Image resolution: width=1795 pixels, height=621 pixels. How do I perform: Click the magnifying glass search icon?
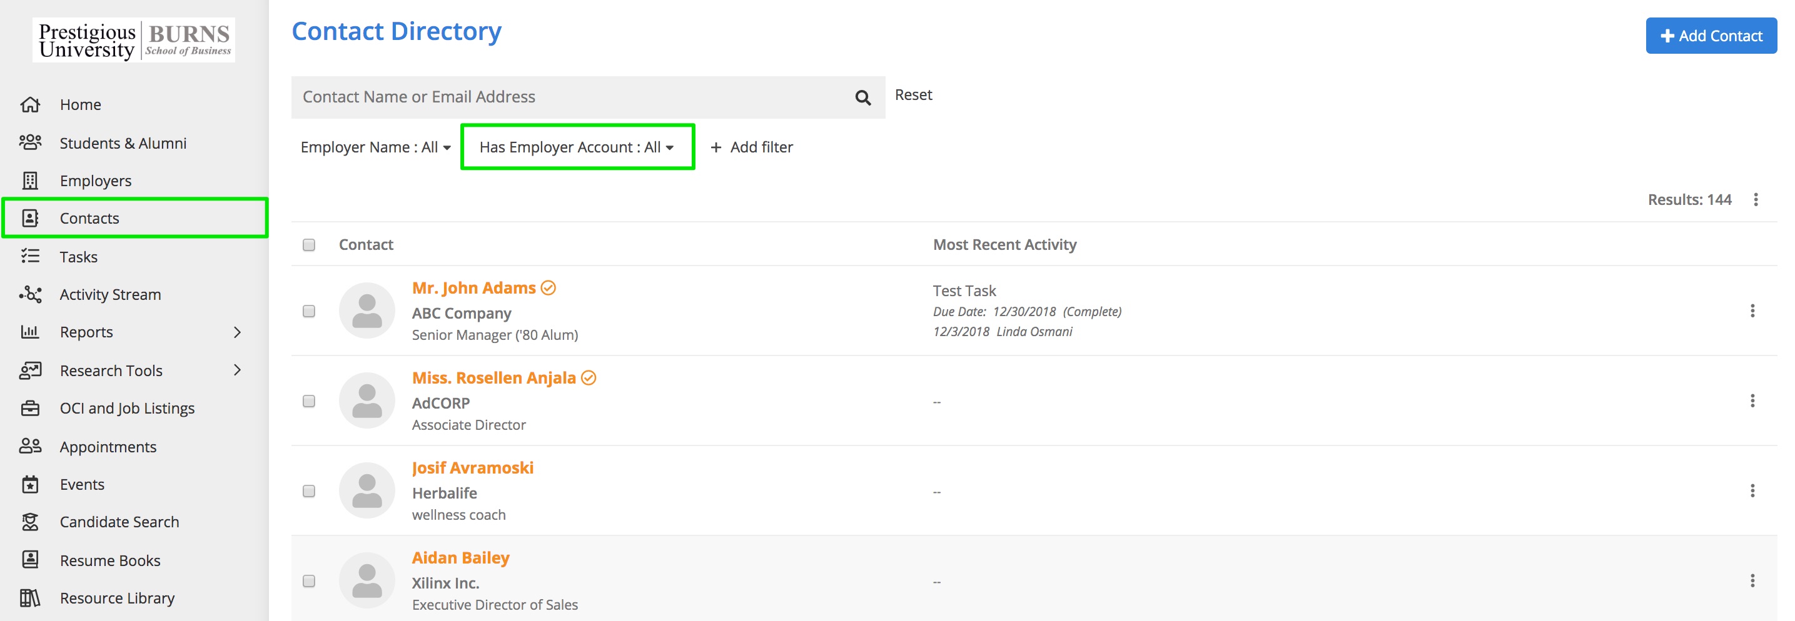(862, 97)
